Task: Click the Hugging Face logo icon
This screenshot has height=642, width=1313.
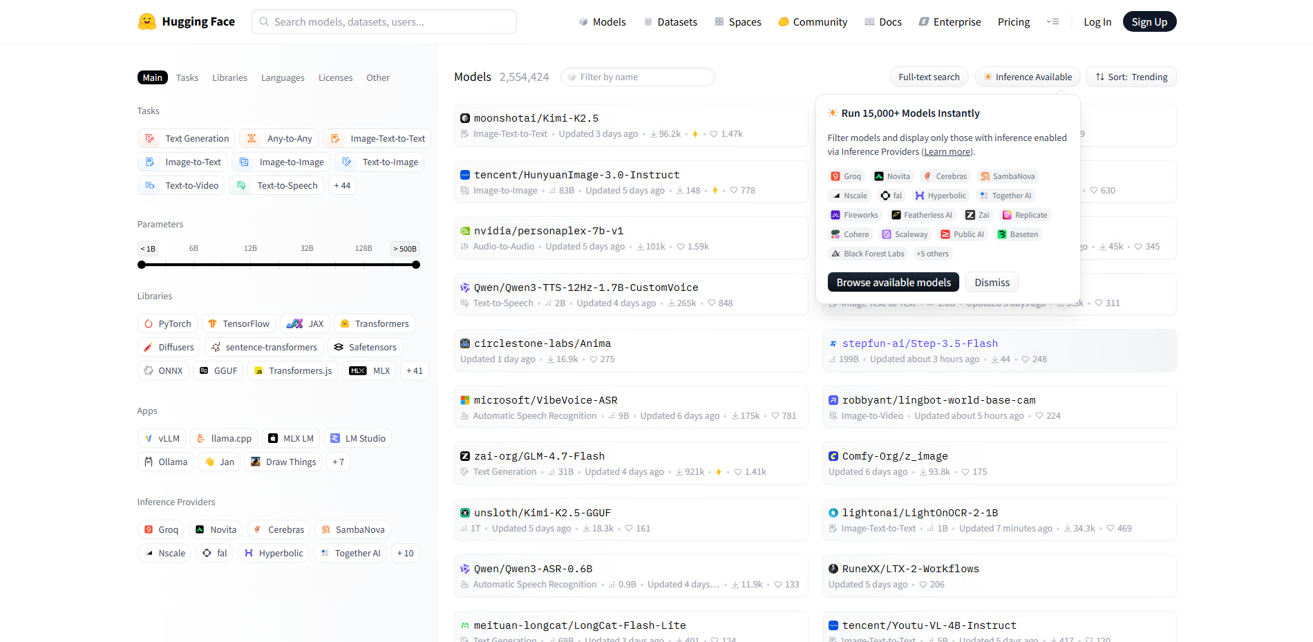Action: point(147,21)
